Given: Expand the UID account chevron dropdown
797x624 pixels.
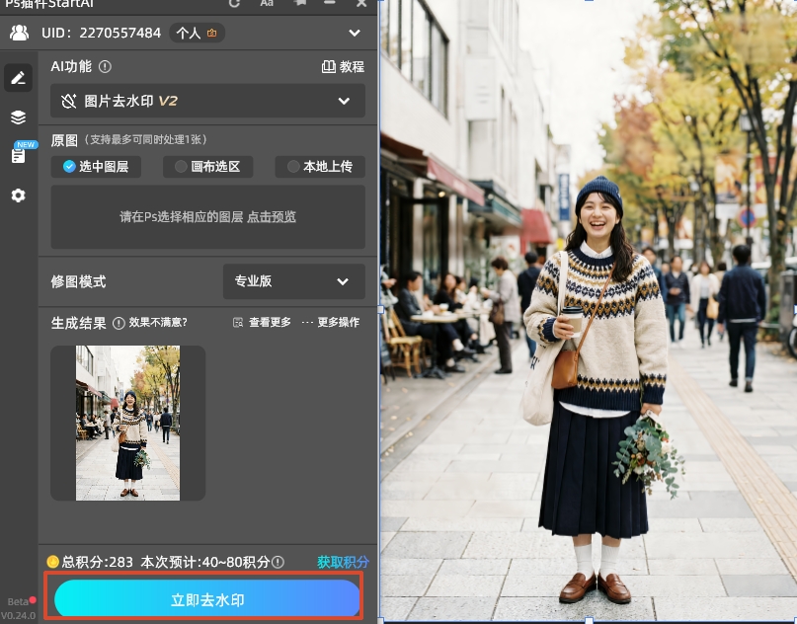Looking at the screenshot, I should pyautogui.click(x=355, y=32).
